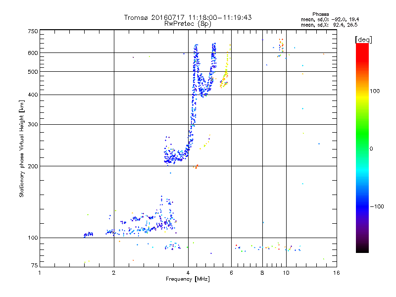Click the x-axis tick label '6'
The image size is (396, 297).
(231, 273)
